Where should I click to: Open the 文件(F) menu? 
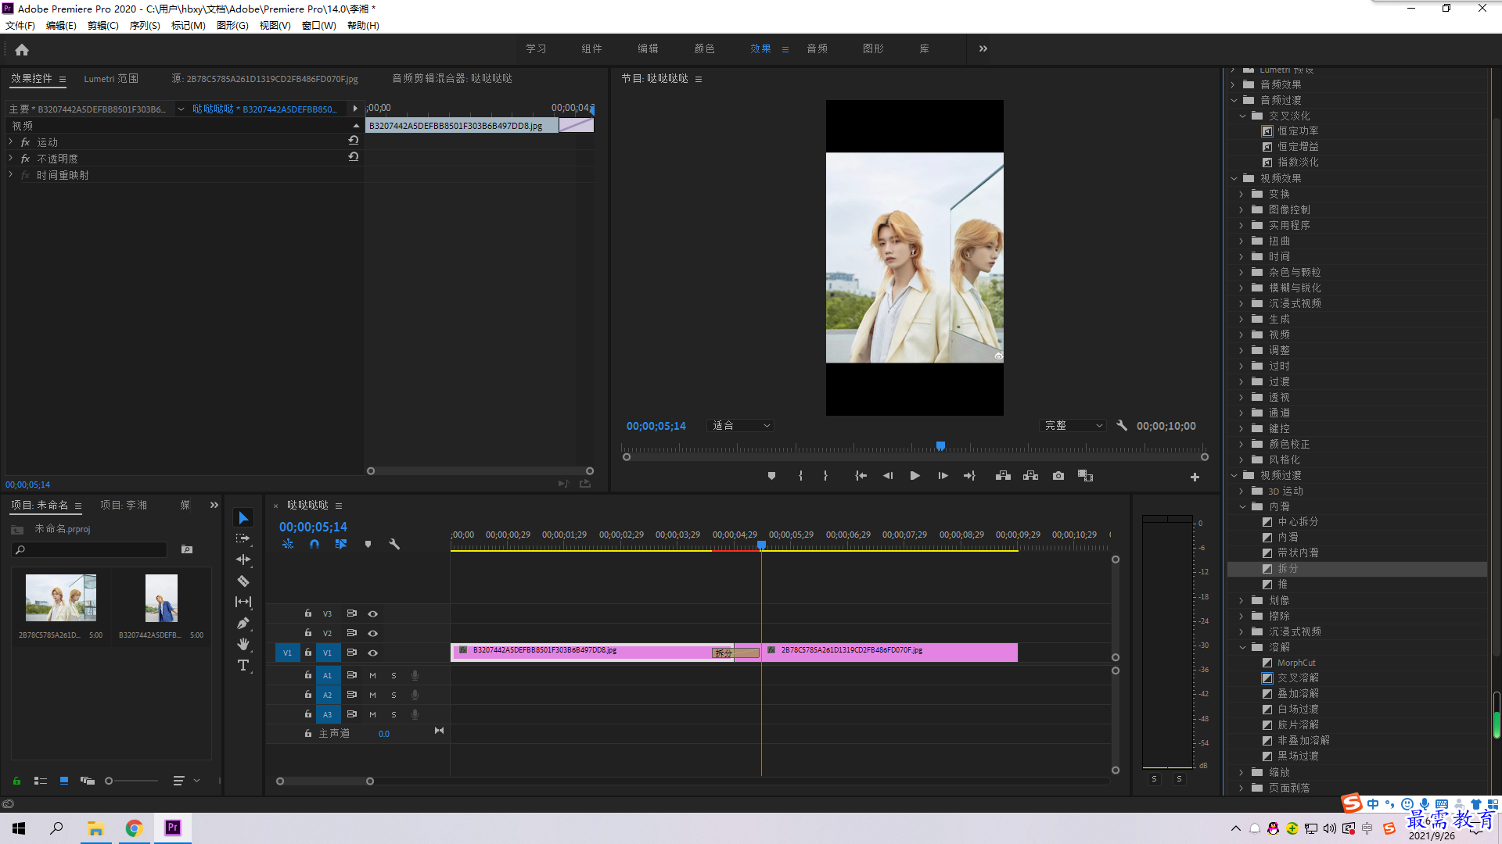20,26
